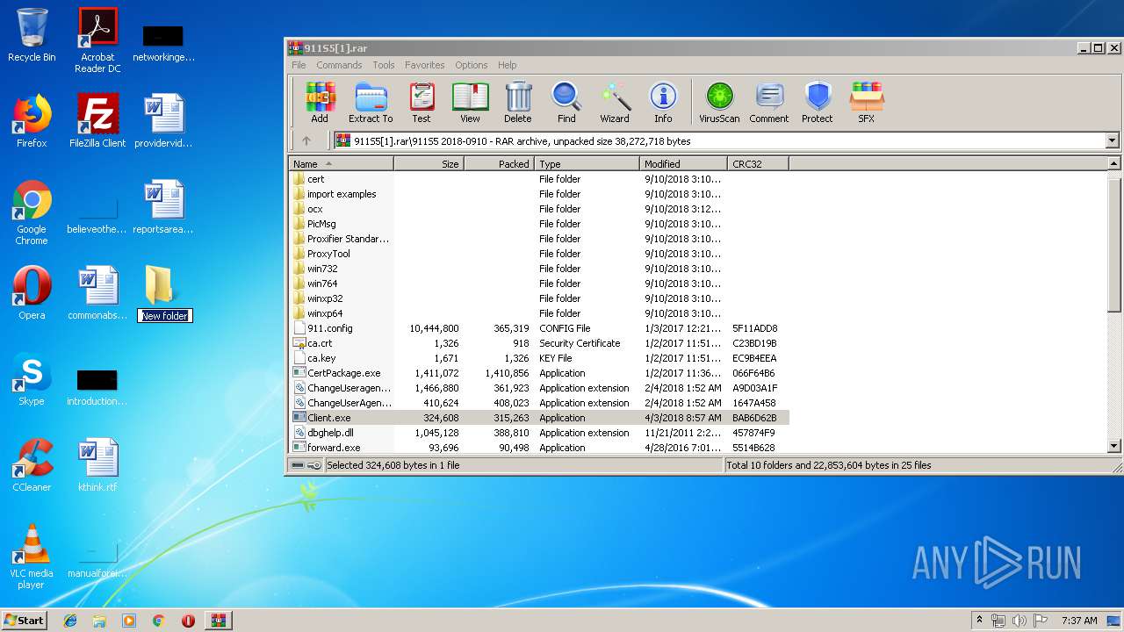
Task: Open the Favorites menu
Action: [x=425, y=65]
